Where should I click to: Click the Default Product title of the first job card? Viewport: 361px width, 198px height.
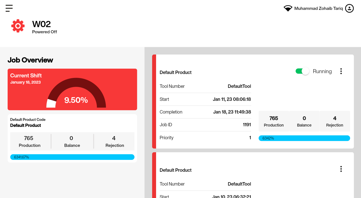[176, 72]
